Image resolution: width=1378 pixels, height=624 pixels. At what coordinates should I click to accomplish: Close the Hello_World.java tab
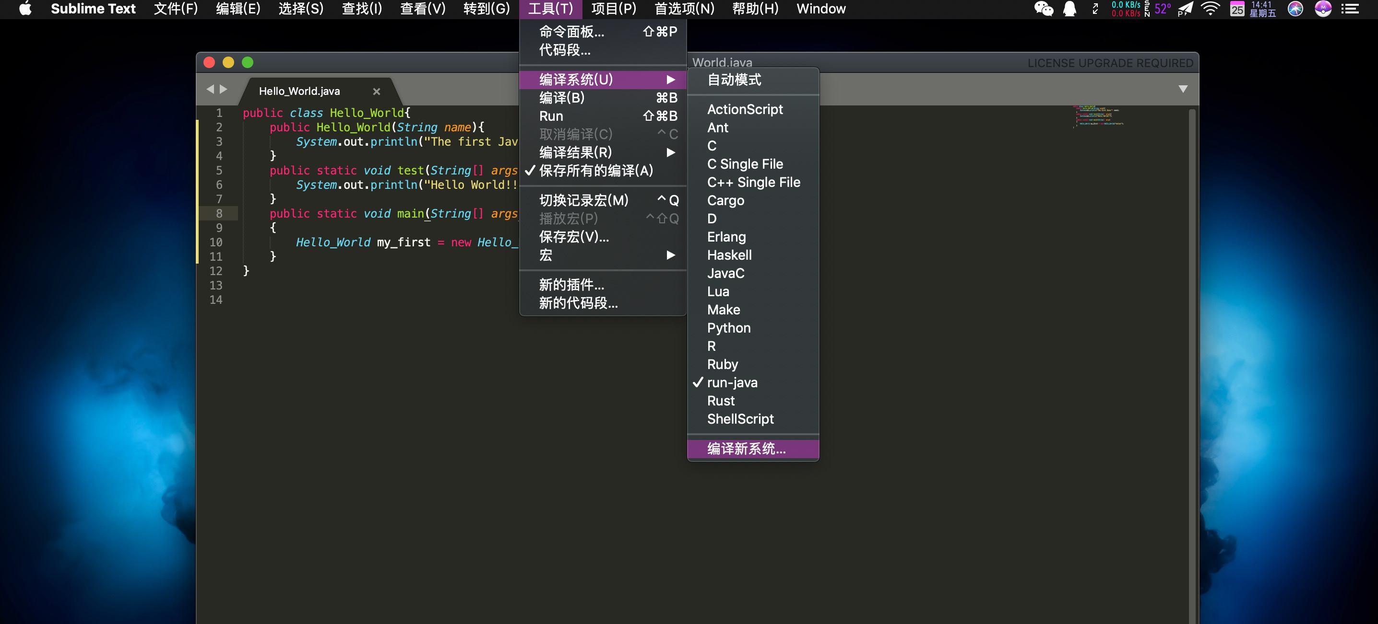(377, 92)
